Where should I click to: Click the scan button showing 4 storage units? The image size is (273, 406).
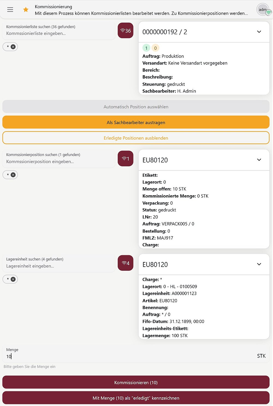(x=126, y=263)
